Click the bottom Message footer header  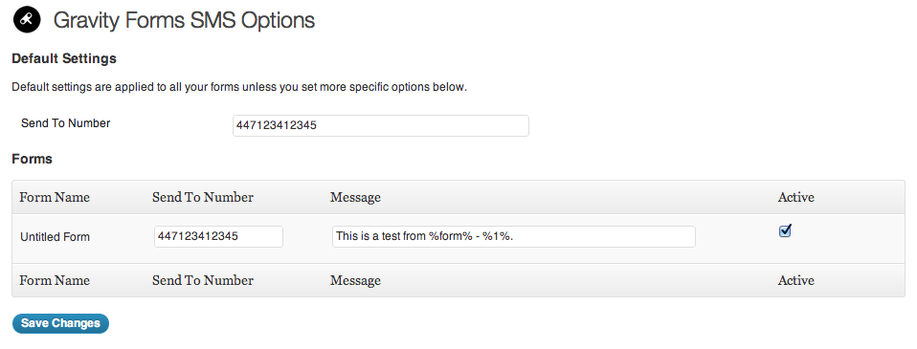point(355,280)
